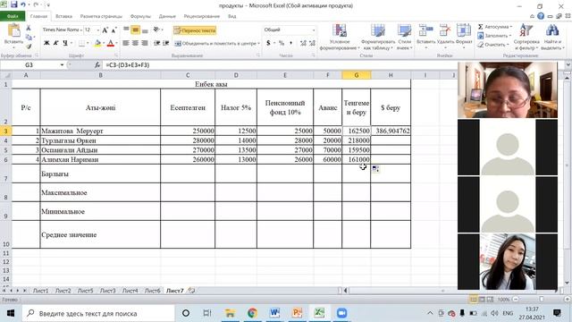Open the font size 12 dropdown

[x=98, y=30]
